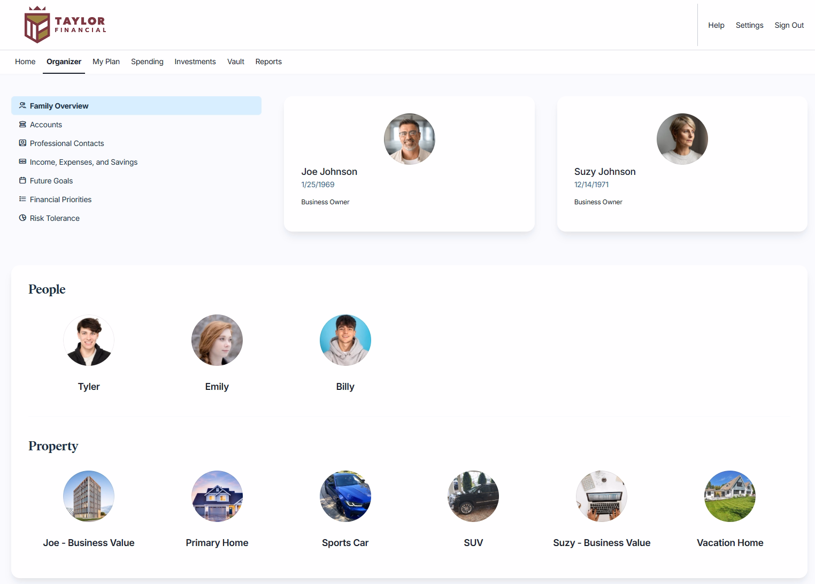This screenshot has height=584, width=815.
Task: Click the Income, Expenses, and Savings icon
Action: tap(22, 162)
